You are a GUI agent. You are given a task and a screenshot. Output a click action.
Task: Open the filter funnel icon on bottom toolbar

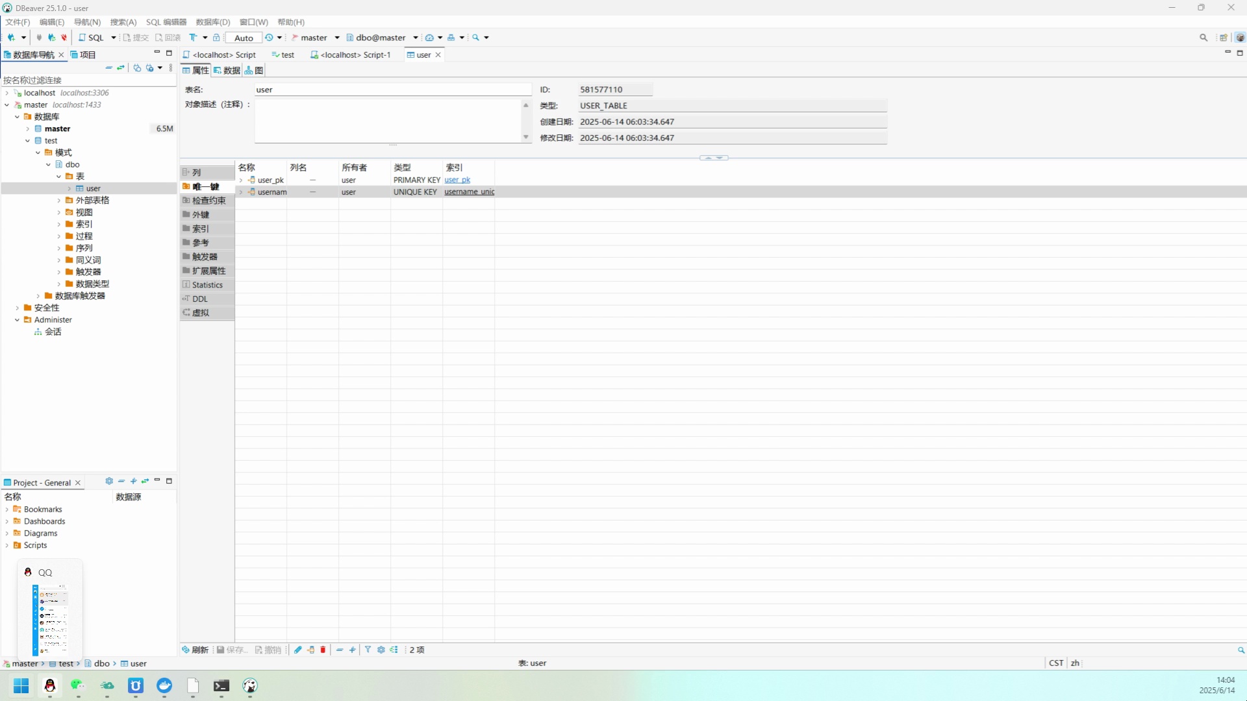[368, 650]
